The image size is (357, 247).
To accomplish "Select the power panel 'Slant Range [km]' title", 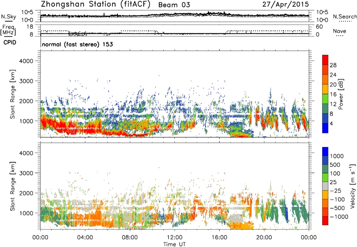I will [x=12, y=94].
